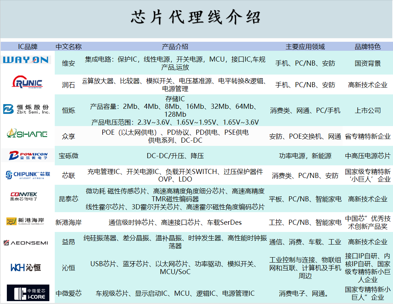Select "通信级时钟芯片、高速接口芯片、车载SerDes" cell
393x304 pixels.
[x=175, y=222]
